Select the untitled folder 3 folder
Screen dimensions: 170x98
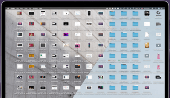coord(124,13)
